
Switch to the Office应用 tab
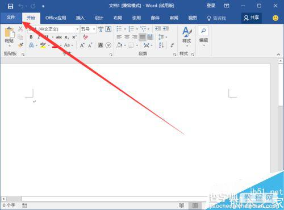[x=56, y=18]
